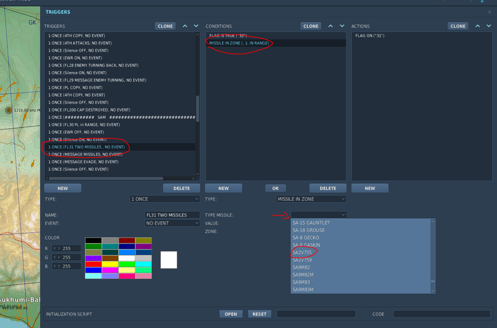Image resolution: width=497 pixels, height=328 pixels.
Task: Select SA2V755 missile type
Action: [361, 252]
